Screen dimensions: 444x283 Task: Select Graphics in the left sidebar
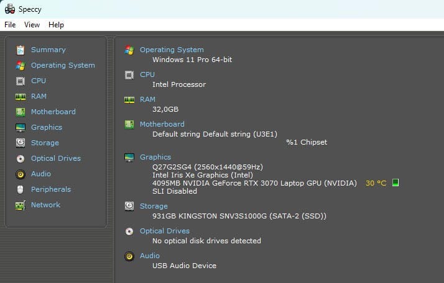click(47, 127)
